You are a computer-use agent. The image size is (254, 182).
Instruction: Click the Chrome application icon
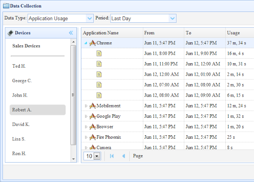(x=92, y=43)
